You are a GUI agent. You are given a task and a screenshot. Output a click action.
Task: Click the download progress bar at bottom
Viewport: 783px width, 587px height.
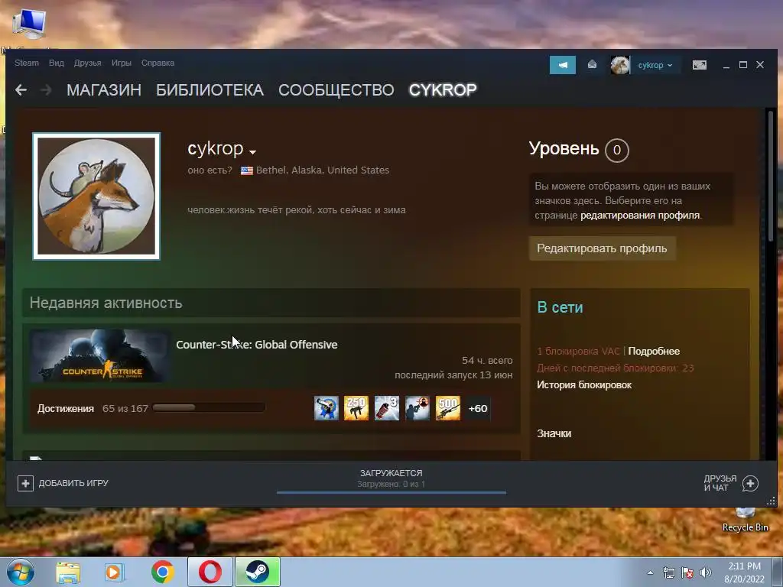coord(391,492)
